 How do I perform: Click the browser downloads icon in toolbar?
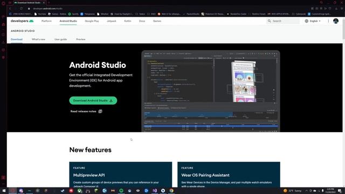click(x=336, y=9)
